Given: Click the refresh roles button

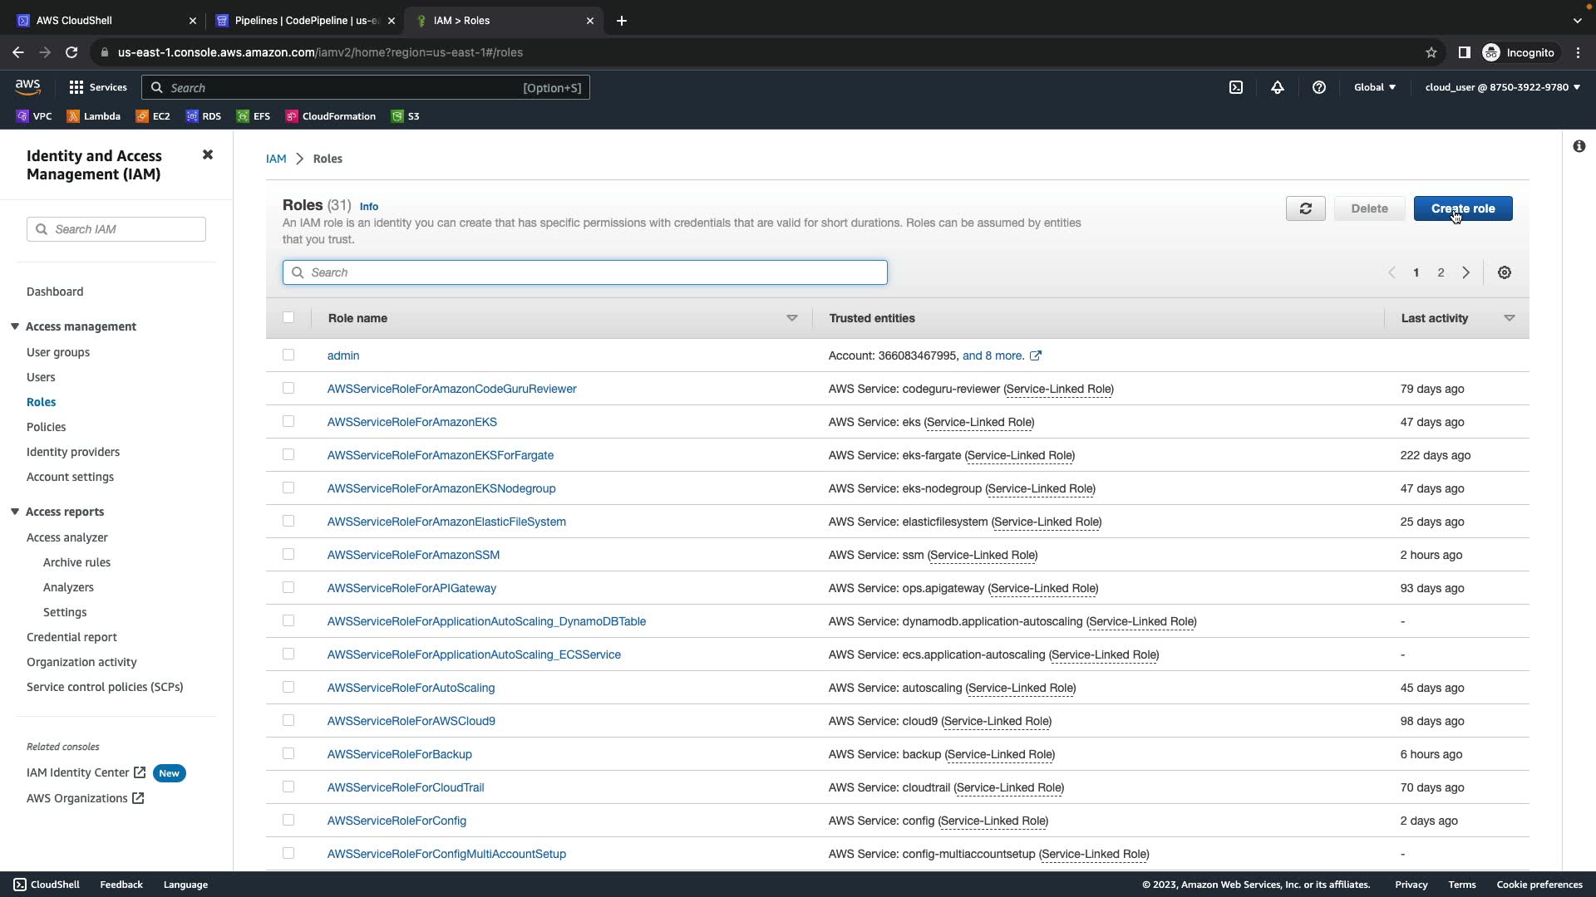Looking at the screenshot, I should pos(1305,208).
